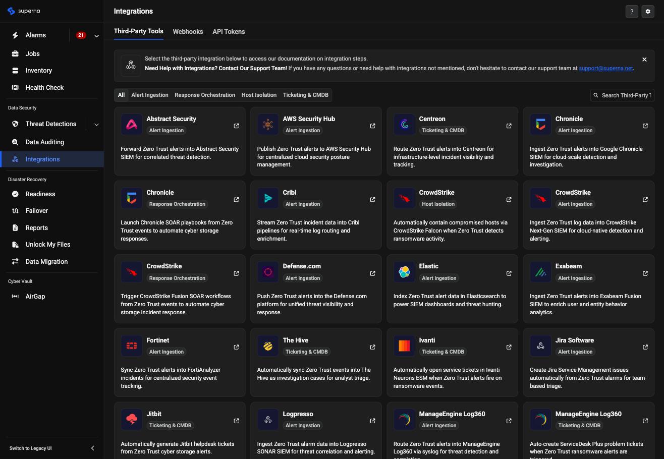Open Alarms in the sidebar
This screenshot has width=664, height=459.
[36, 35]
